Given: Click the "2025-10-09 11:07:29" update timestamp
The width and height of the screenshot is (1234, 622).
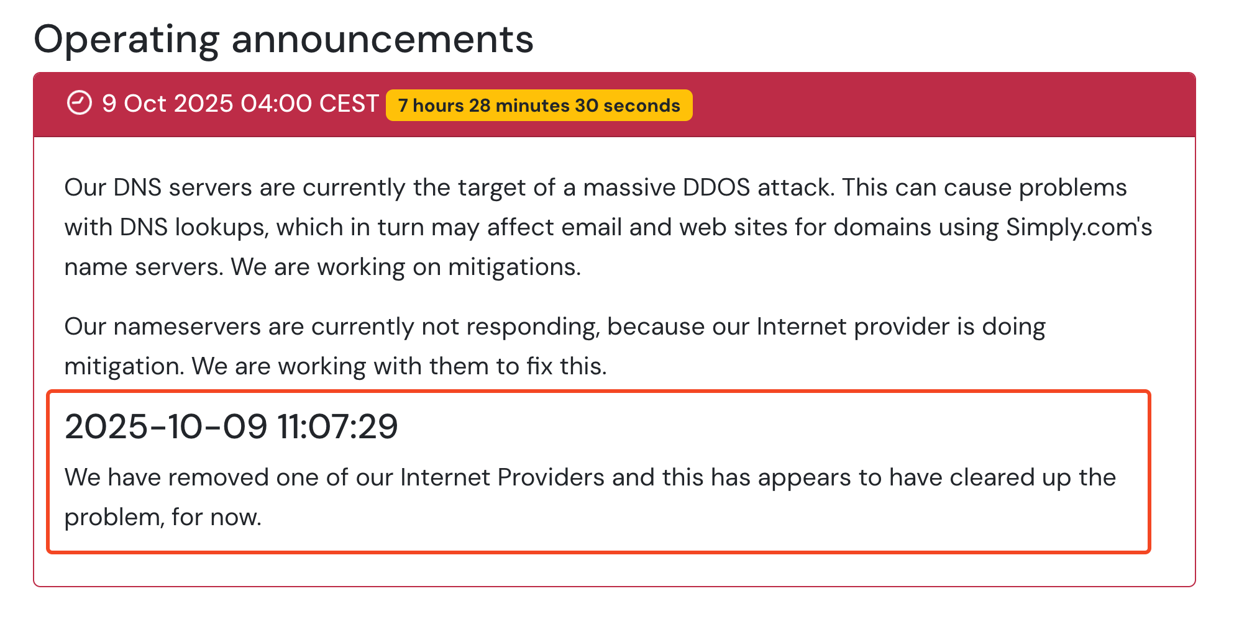Looking at the screenshot, I should click(231, 427).
